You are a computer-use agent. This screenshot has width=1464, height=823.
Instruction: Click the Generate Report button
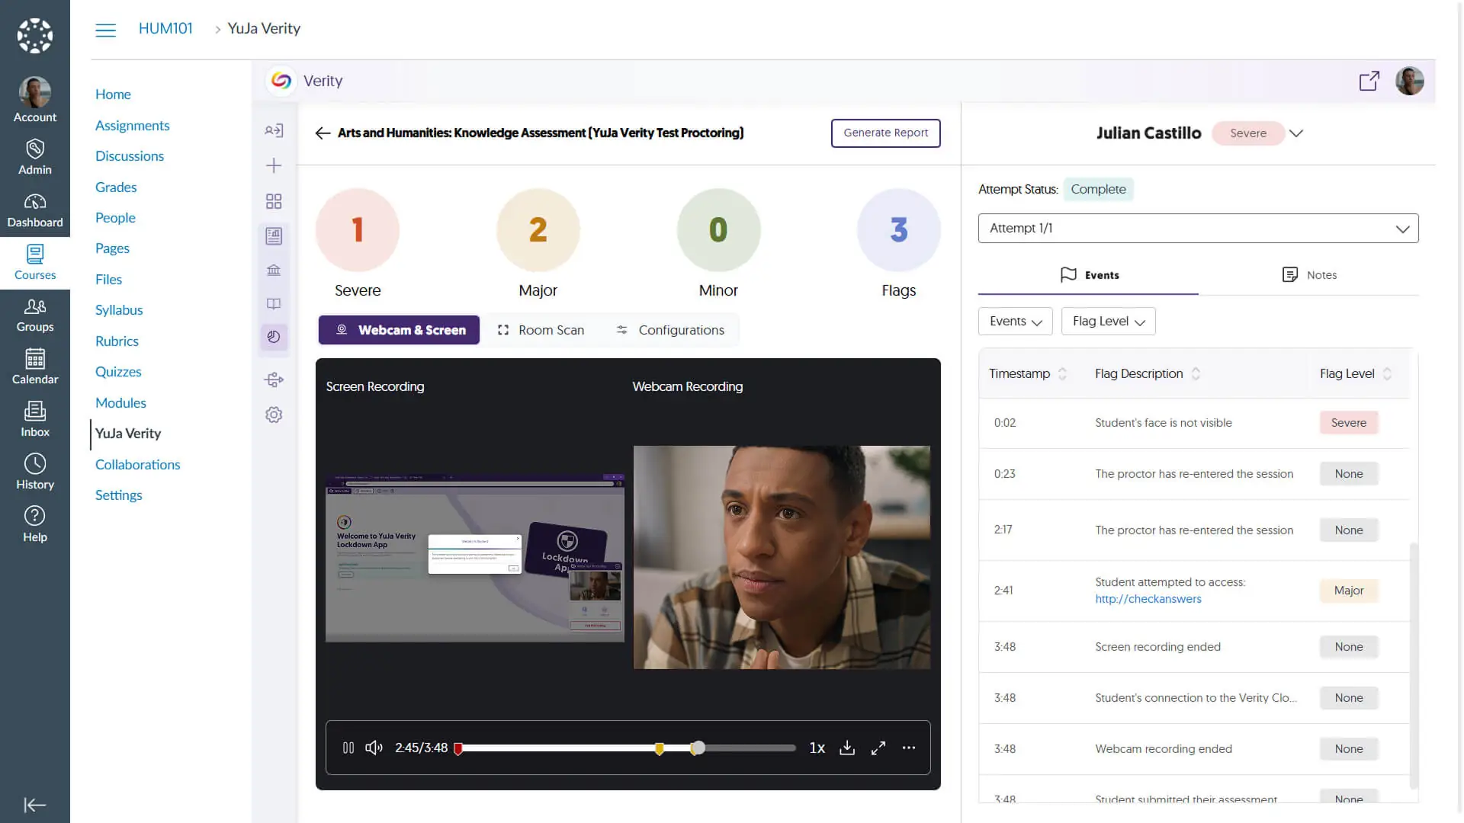885,133
